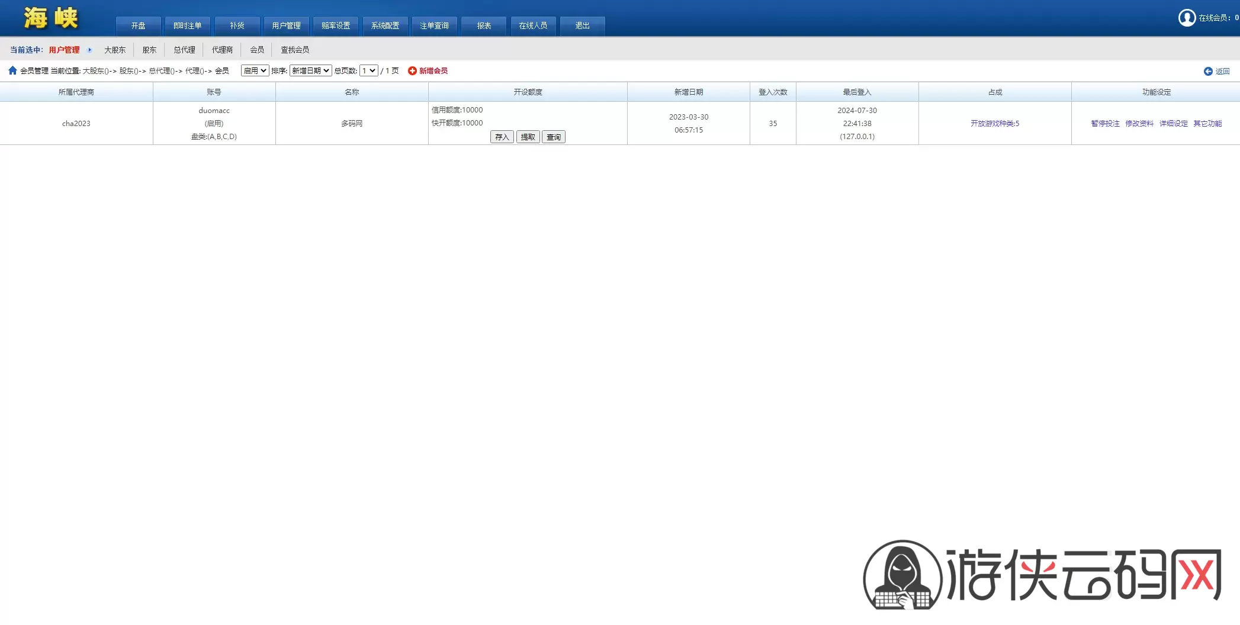Open the 赔率设置 menu
This screenshot has width=1240, height=625.
pyautogui.click(x=336, y=26)
